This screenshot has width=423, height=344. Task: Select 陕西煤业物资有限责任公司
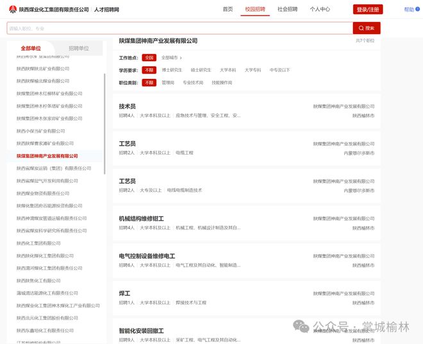[x=43, y=193]
